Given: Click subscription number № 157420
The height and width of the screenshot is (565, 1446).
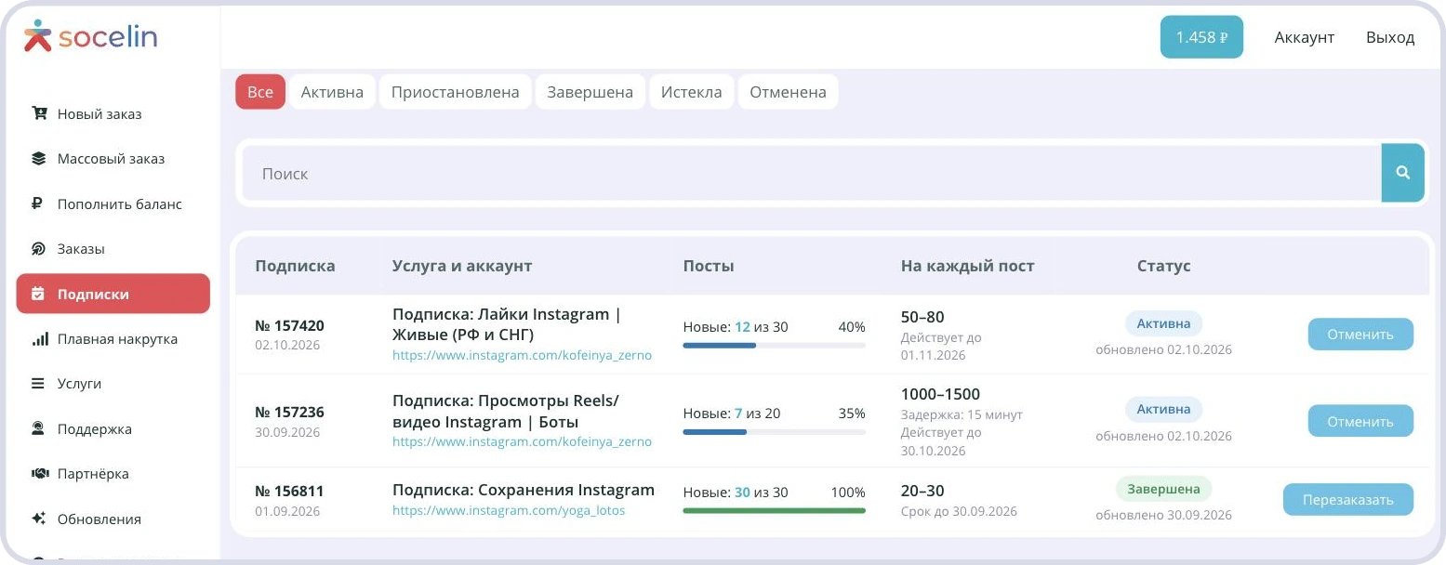Looking at the screenshot, I should pyautogui.click(x=289, y=326).
